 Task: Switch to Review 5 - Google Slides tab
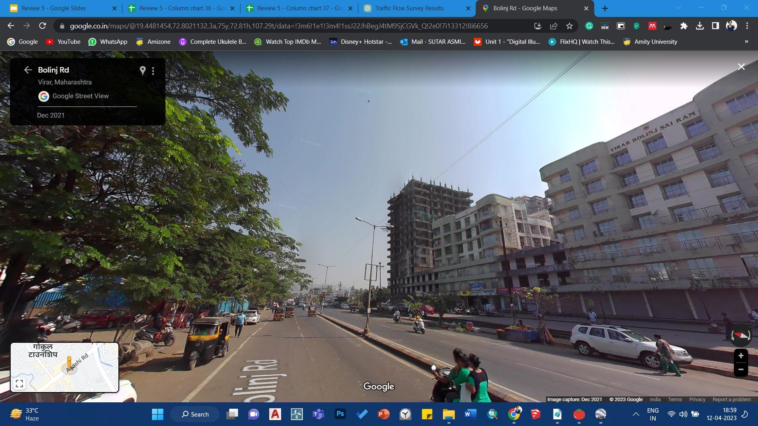(54, 8)
